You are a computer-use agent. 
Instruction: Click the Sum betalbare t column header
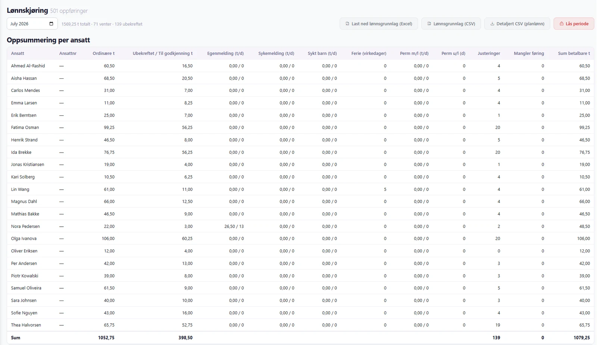[574, 53]
